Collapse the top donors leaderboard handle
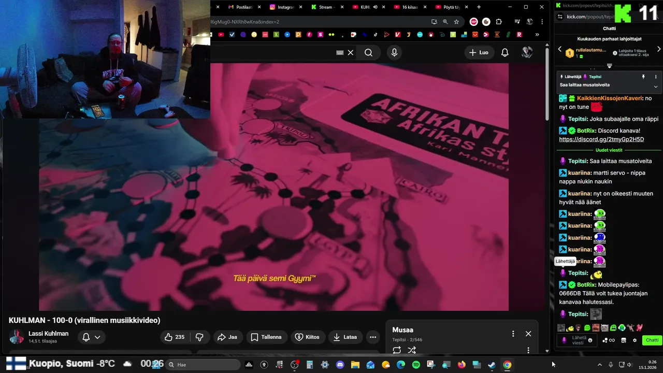663x373 pixels. [609, 66]
